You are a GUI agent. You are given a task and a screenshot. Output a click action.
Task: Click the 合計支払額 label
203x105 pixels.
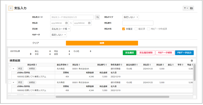pyautogui.click(x=15, y=51)
